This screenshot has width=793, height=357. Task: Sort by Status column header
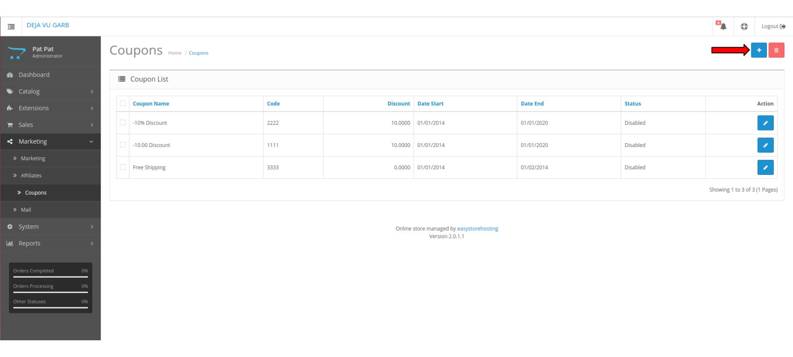point(632,104)
